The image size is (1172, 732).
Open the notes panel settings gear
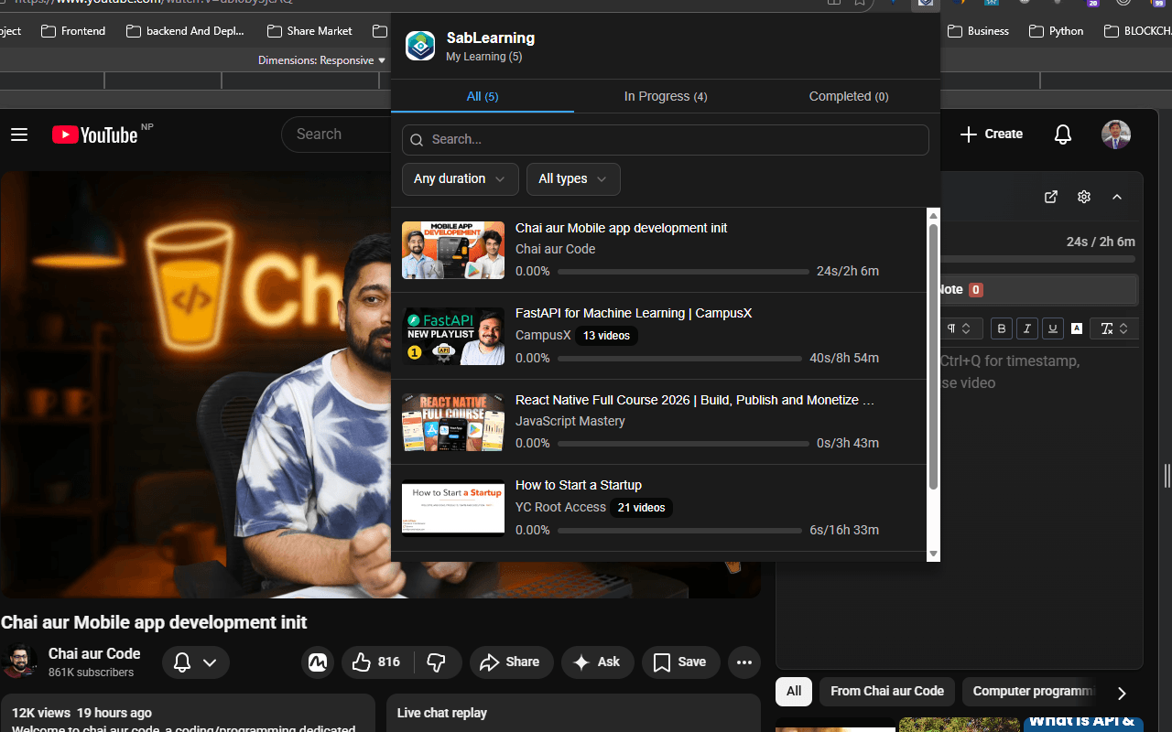pos(1084,197)
